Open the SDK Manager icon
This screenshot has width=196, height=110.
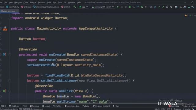193,7
